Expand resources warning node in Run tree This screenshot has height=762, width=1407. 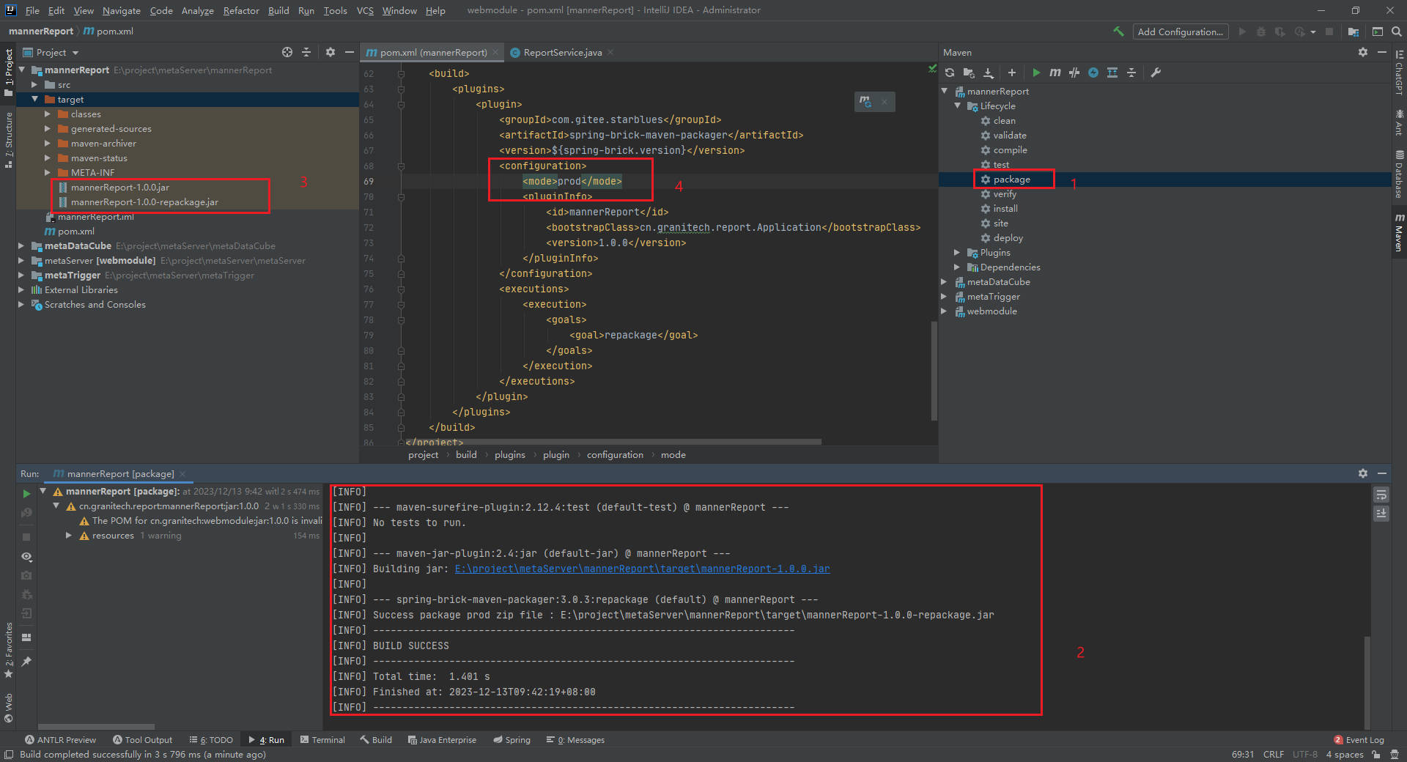(69, 536)
